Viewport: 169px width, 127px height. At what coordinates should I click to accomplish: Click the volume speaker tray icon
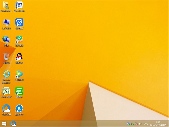tap(140, 124)
